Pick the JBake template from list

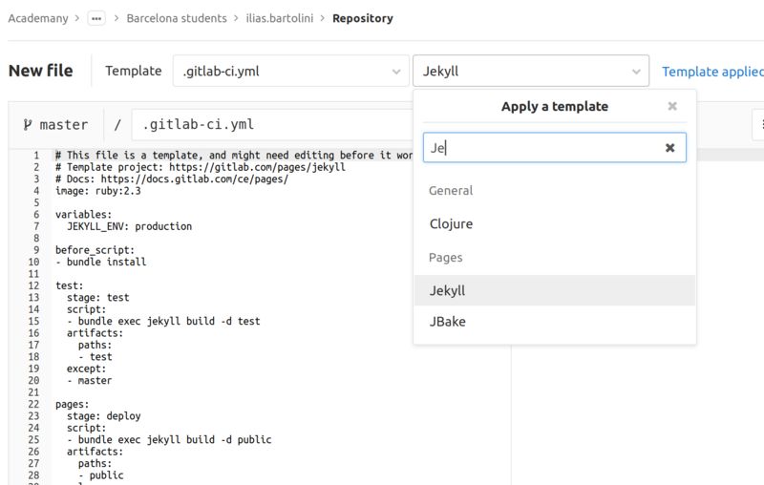447,323
